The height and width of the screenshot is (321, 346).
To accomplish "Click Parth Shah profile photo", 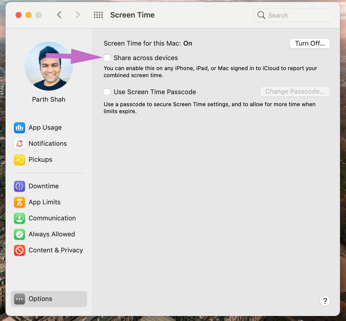I will (49, 66).
